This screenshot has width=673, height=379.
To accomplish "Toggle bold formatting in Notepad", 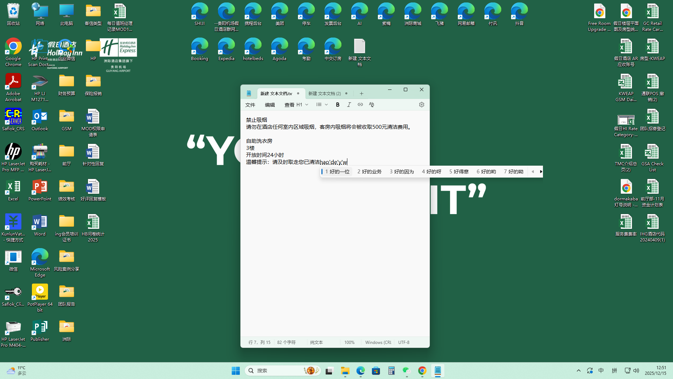I will 338,105.
